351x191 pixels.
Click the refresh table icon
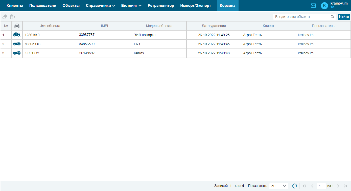point(295,186)
